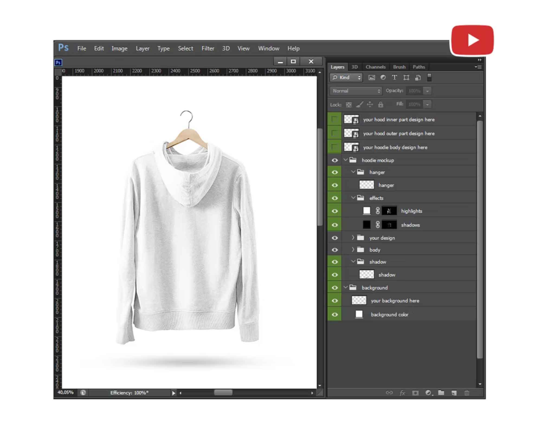Open the Layers panel options menu
The width and height of the screenshot is (542, 433).
coord(478,67)
